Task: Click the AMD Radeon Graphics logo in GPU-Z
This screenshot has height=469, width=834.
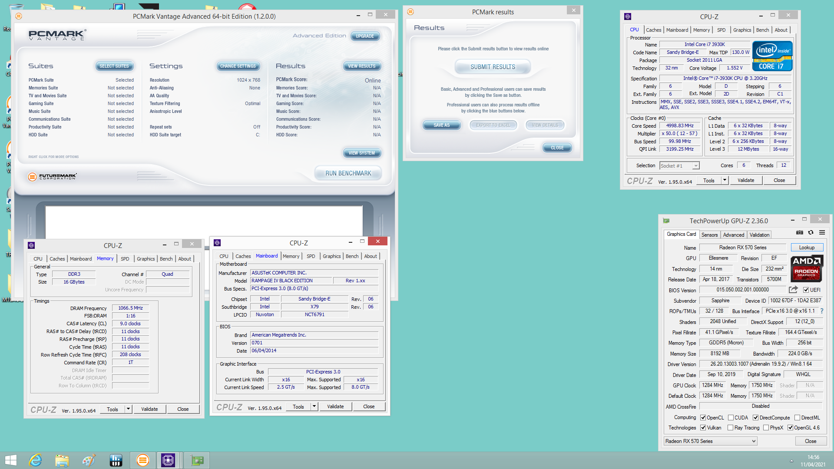Action: [806, 268]
